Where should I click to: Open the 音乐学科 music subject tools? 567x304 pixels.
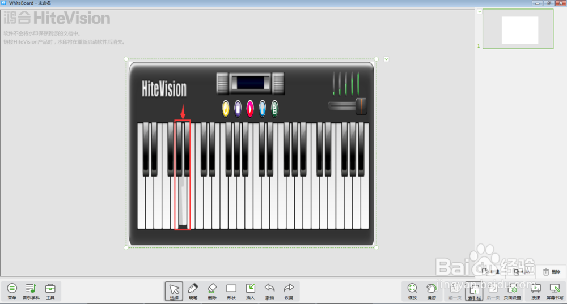coord(31,291)
